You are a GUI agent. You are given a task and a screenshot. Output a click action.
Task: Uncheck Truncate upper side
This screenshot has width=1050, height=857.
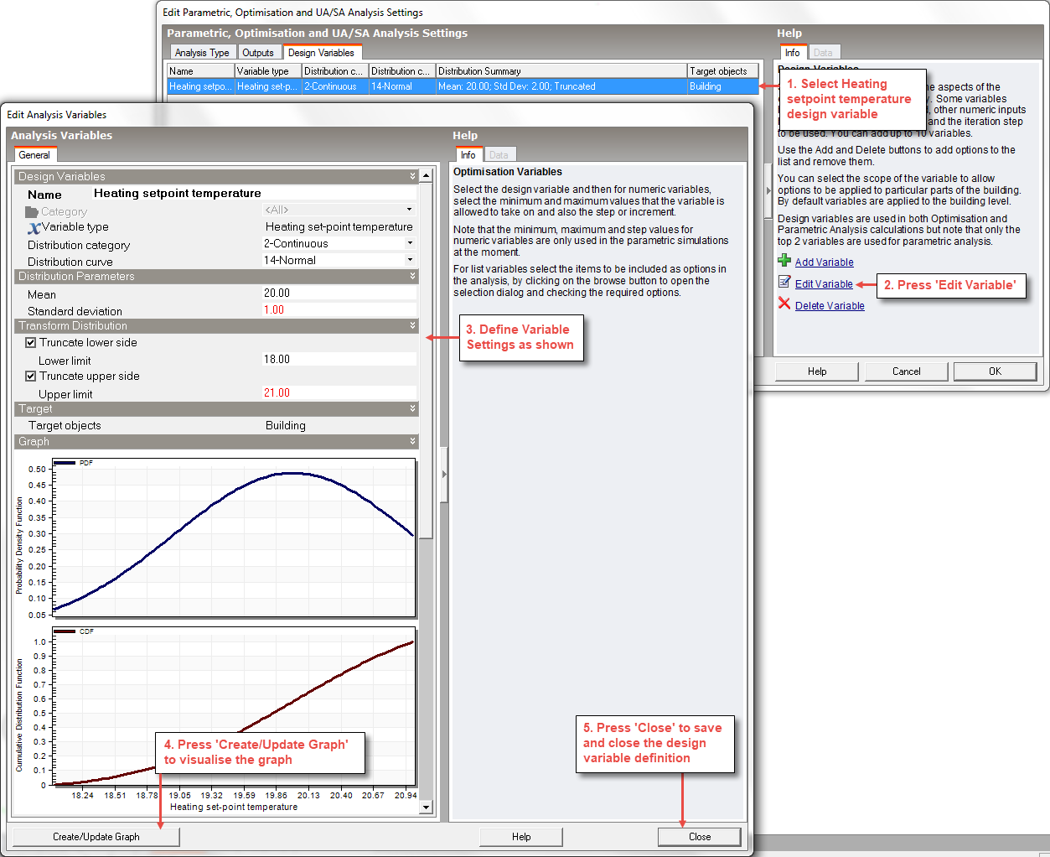(31, 377)
